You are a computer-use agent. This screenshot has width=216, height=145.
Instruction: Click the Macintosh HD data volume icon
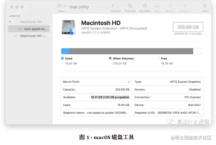tap(16, 36)
